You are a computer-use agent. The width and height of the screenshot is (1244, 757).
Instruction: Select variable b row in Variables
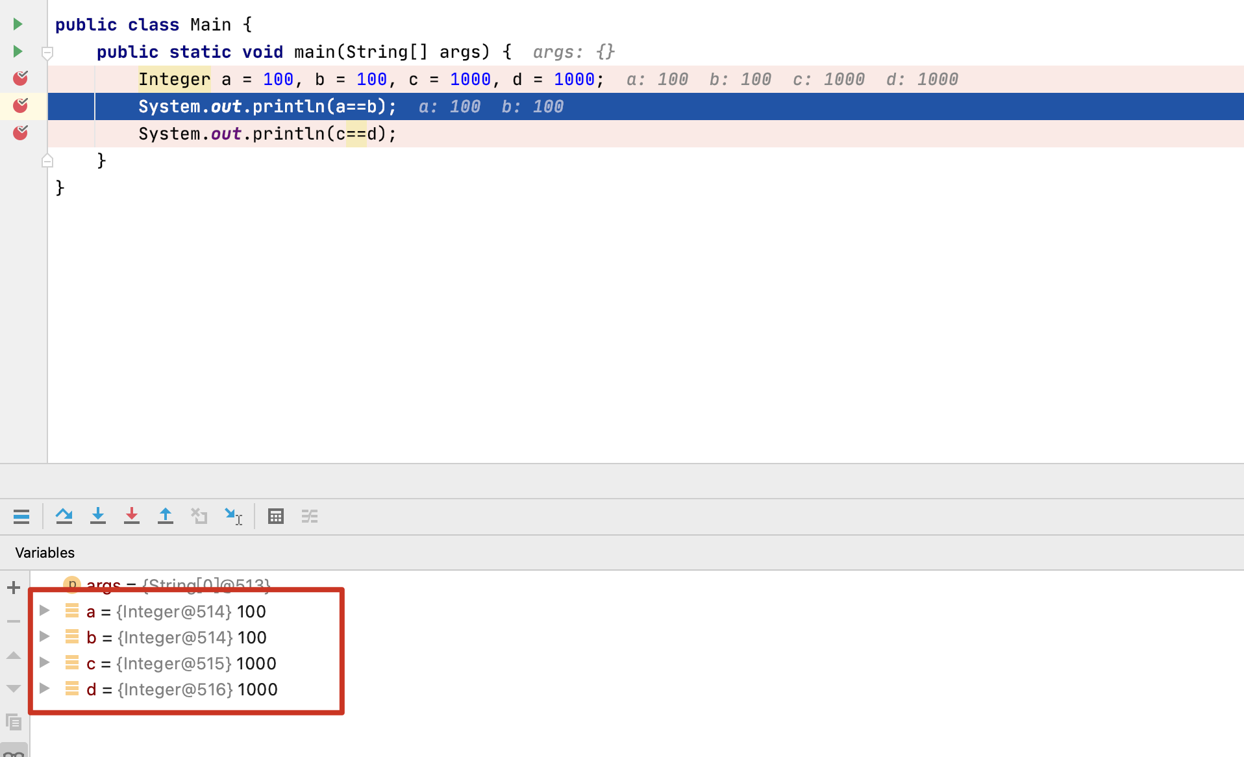177,638
